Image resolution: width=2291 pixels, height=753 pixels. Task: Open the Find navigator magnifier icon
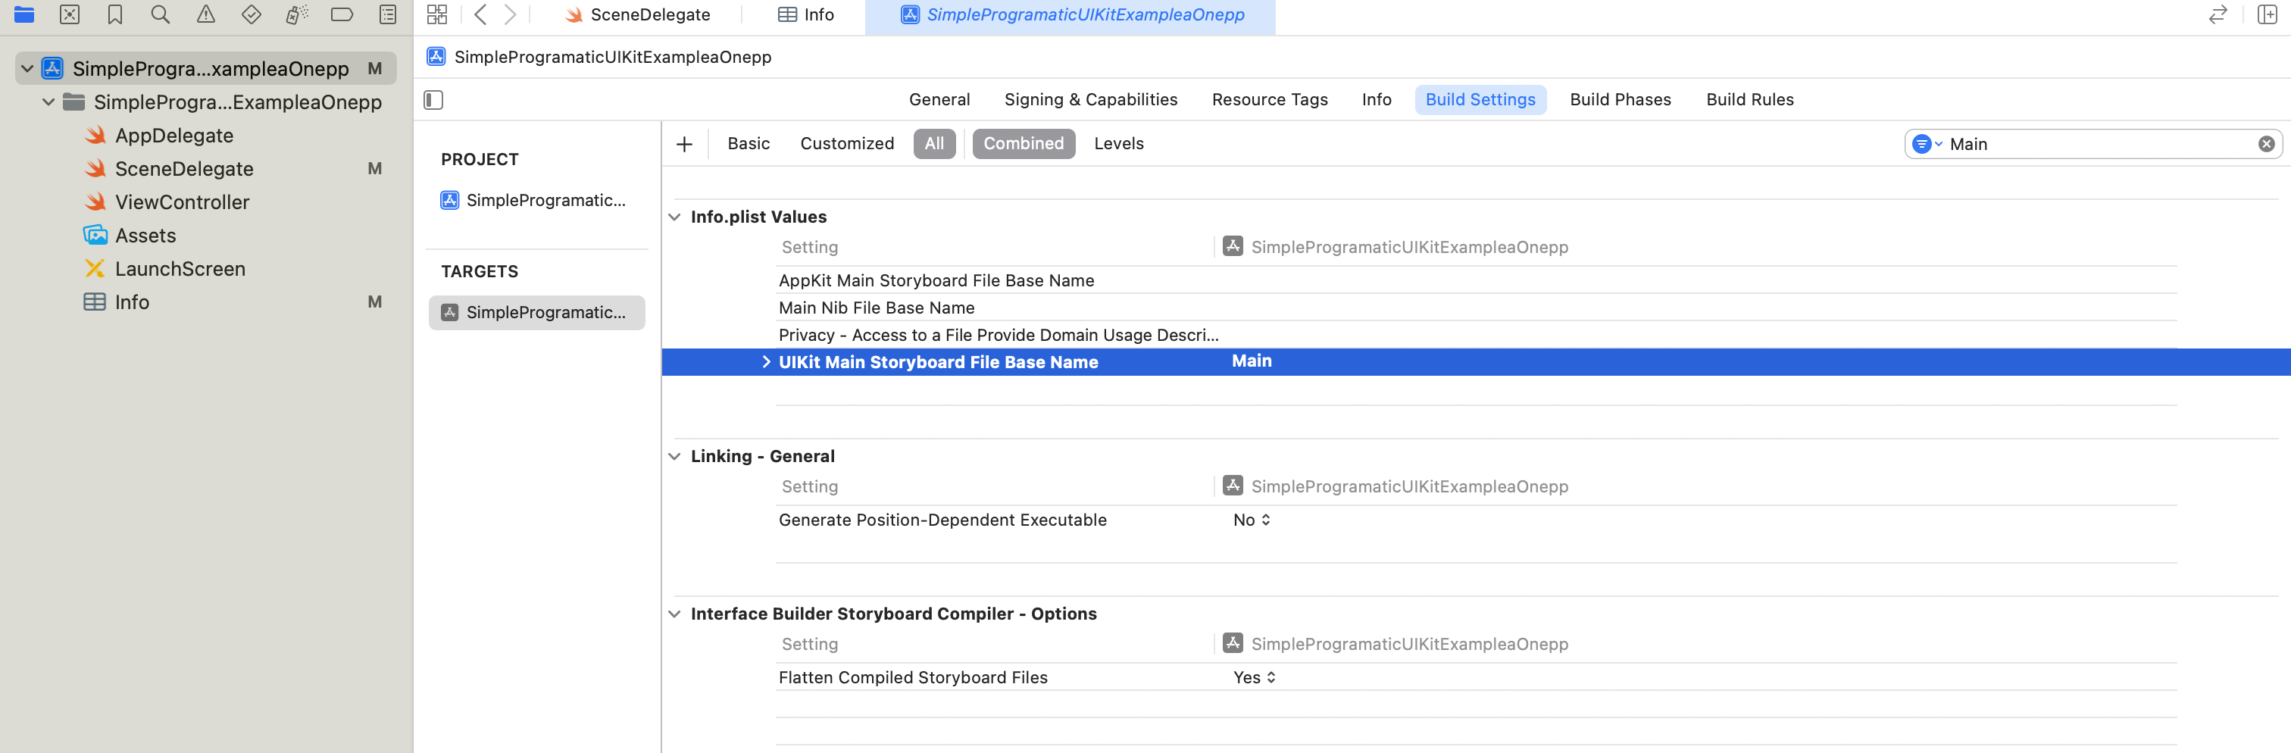[x=160, y=14]
